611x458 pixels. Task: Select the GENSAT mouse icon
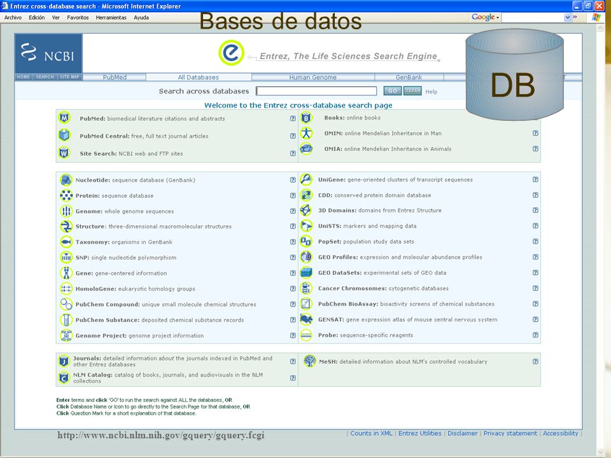click(306, 319)
